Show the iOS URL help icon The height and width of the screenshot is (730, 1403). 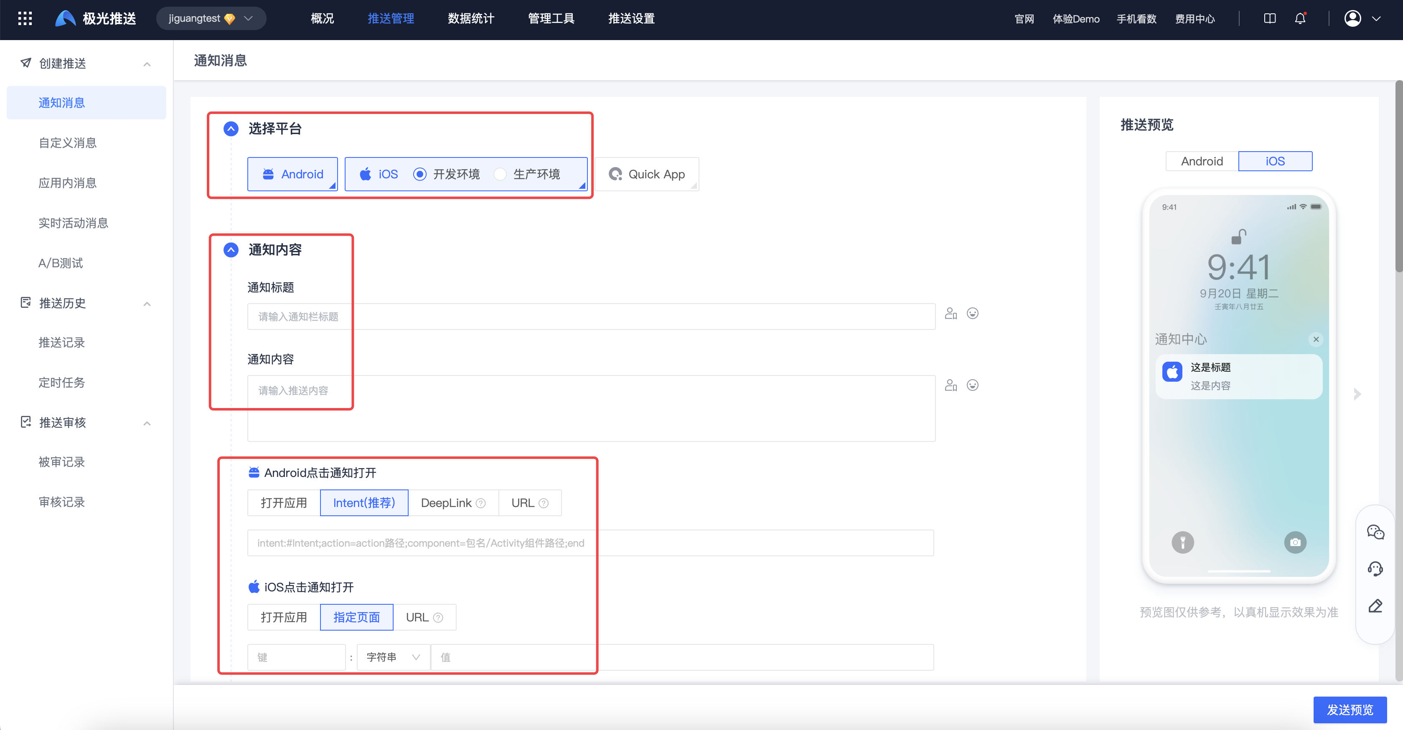[438, 618]
